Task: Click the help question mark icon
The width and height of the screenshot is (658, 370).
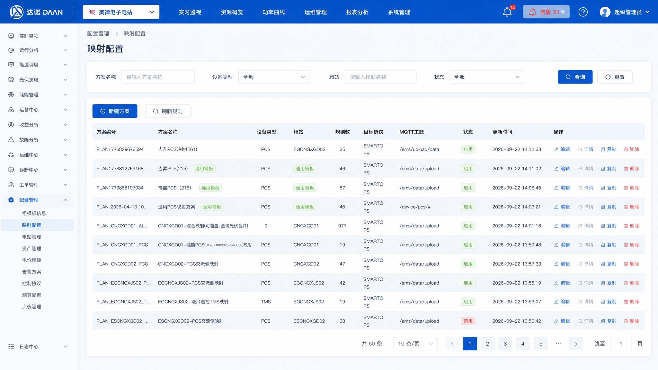Action: click(583, 12)
